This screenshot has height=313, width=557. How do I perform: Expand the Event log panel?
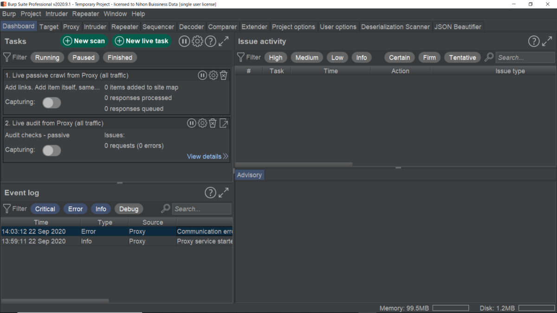(224, 192)
